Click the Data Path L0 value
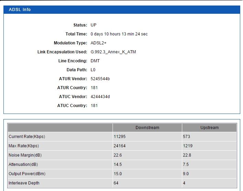Screen dimensions: 243x191 (x=93, y=70)
